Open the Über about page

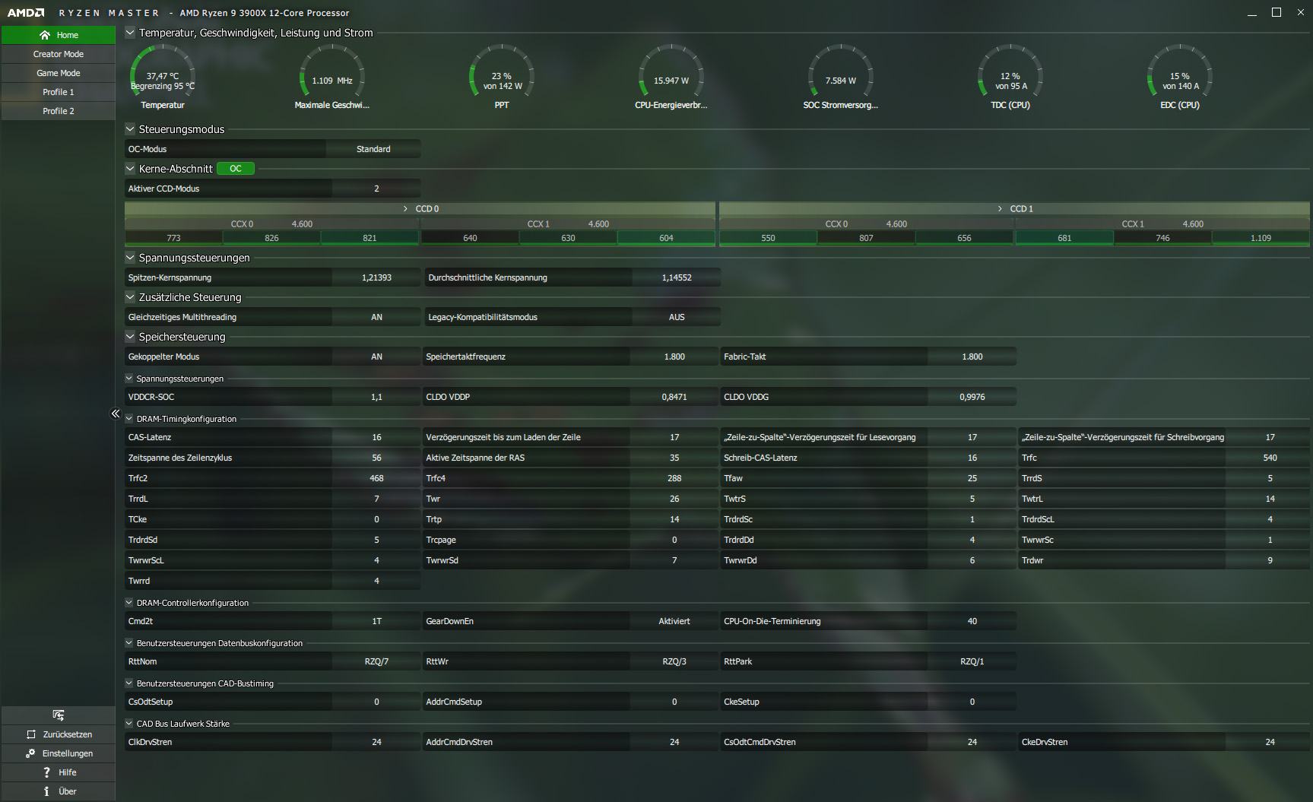(59, 791)
